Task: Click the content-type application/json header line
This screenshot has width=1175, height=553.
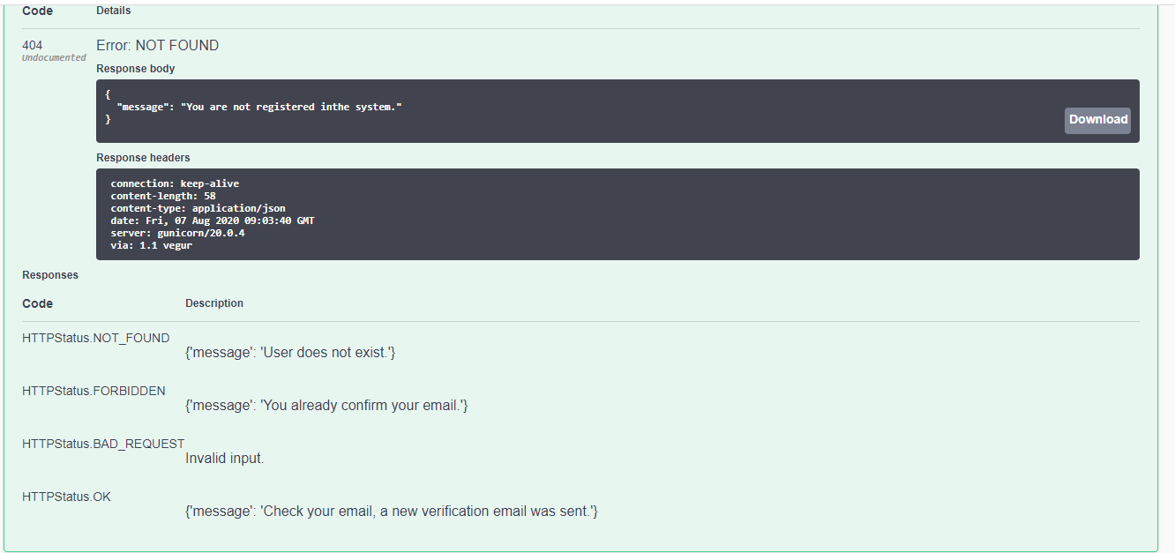Action: coord(197,207)
